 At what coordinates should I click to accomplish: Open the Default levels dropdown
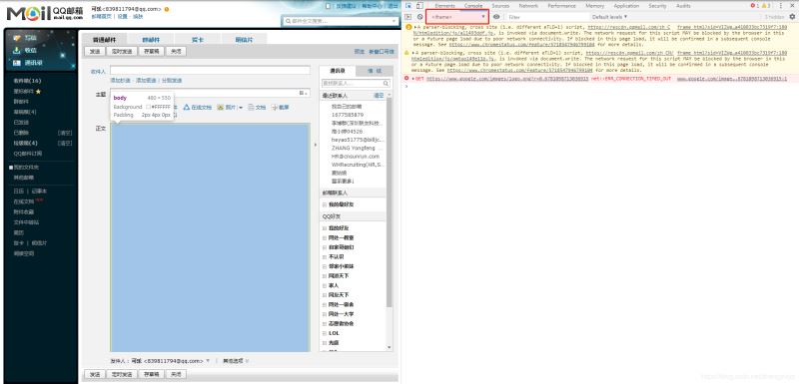click(x=609, y=17)
